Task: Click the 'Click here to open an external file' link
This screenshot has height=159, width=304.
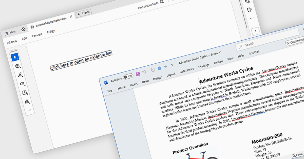Action: 81,61
